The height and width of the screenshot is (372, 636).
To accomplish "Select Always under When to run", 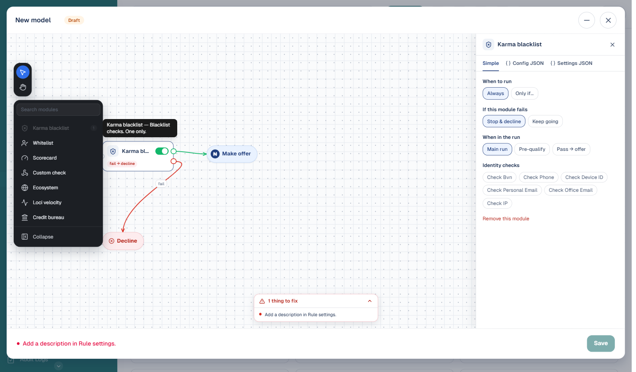I will pos(496,93).
